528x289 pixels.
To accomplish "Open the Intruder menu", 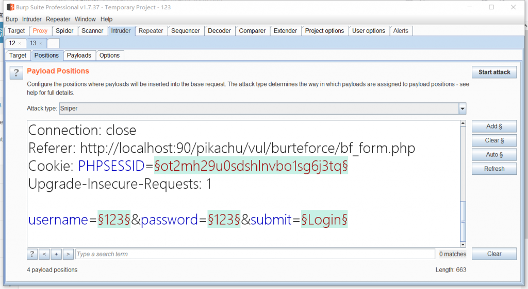I will pos(31,19).
